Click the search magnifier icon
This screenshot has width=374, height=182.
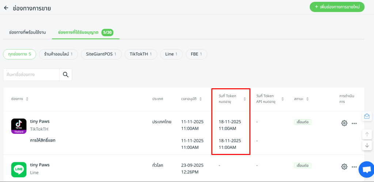coord(66,74)
